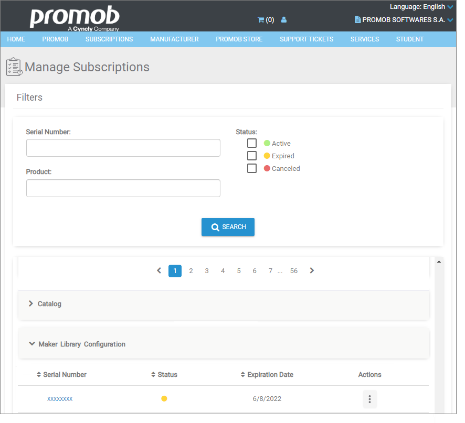Image resolution: width=465 pixels, height=423 pixels.
Task: Go to next page with right arrow
Action: [312, 270]
